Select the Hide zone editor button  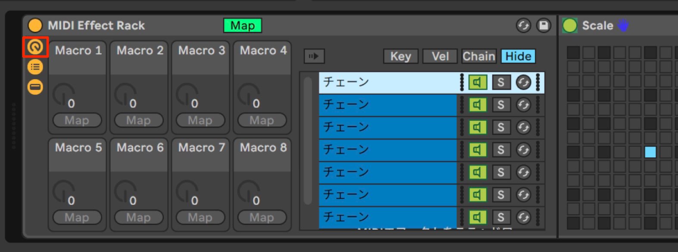coord(518,56)
